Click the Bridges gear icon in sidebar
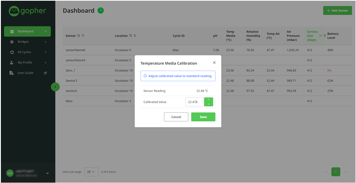Image resolution: width=356 pixels, height=183 pixels. 12,42
